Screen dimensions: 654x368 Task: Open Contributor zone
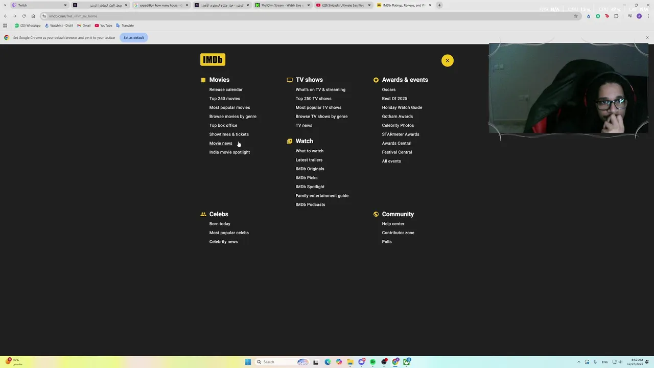[398, 233]
